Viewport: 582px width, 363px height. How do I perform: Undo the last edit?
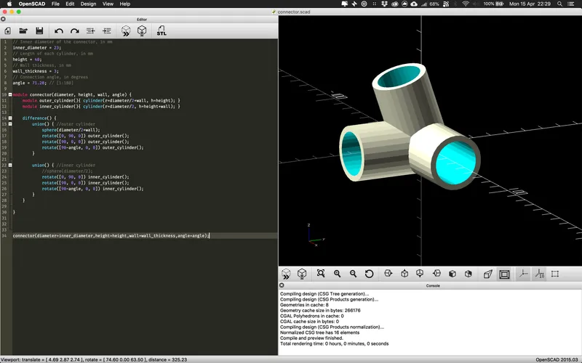59,31
